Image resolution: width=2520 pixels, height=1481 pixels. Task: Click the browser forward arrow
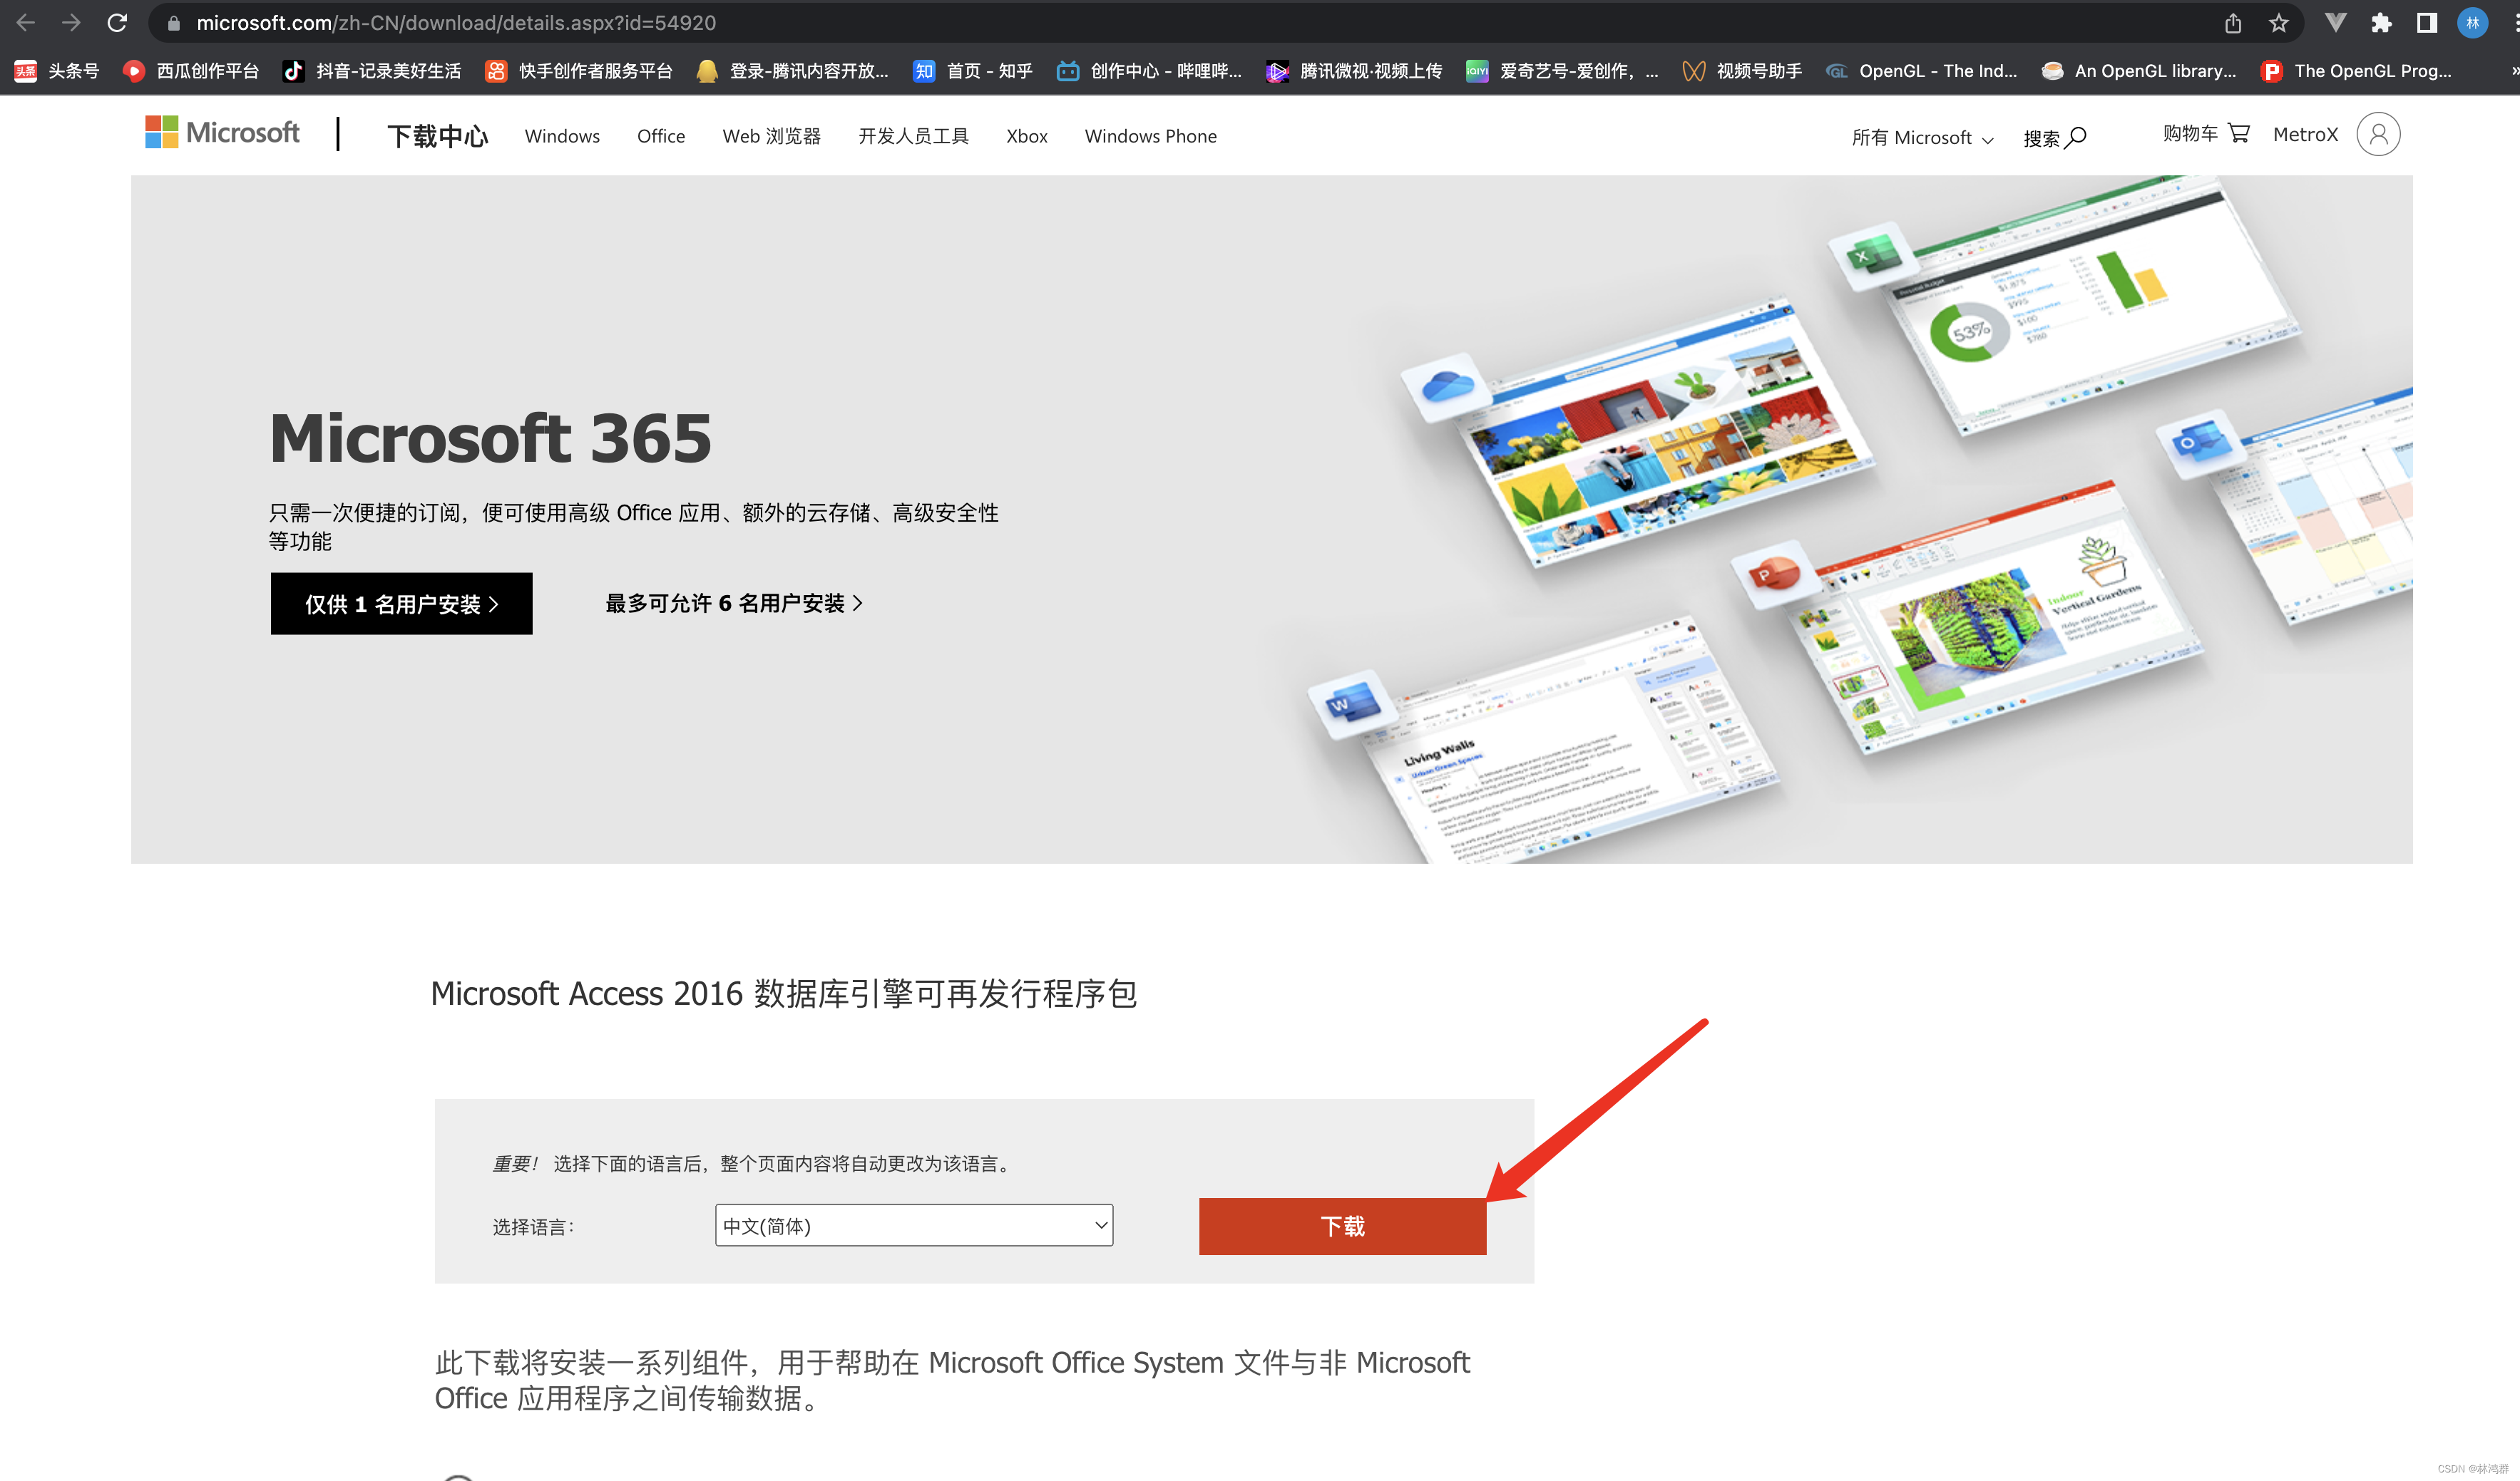pyautogui.click(x=71, y=22)
